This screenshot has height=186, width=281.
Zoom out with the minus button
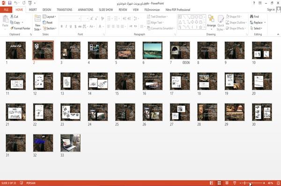240,183
